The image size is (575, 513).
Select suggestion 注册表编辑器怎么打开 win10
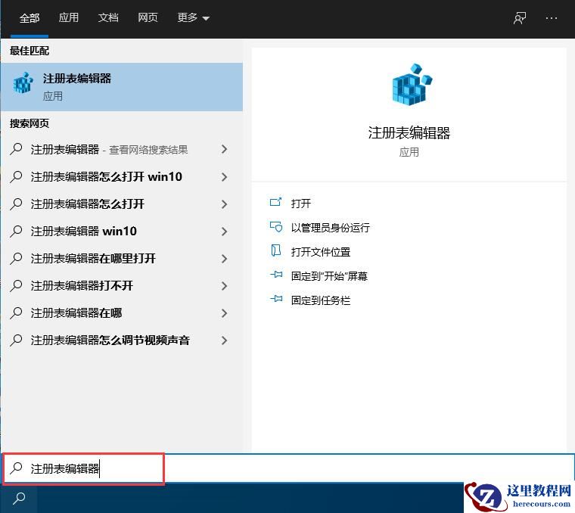pyautogui.click(x=121, y=177)
